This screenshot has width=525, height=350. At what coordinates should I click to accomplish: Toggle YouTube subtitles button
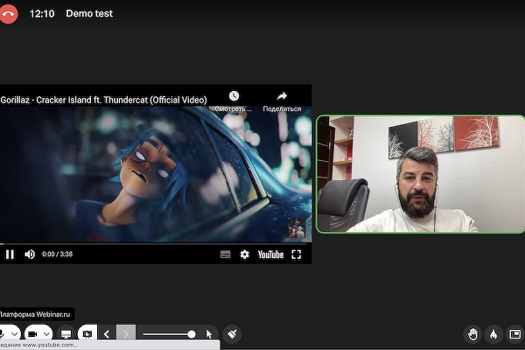pos(226,255)
